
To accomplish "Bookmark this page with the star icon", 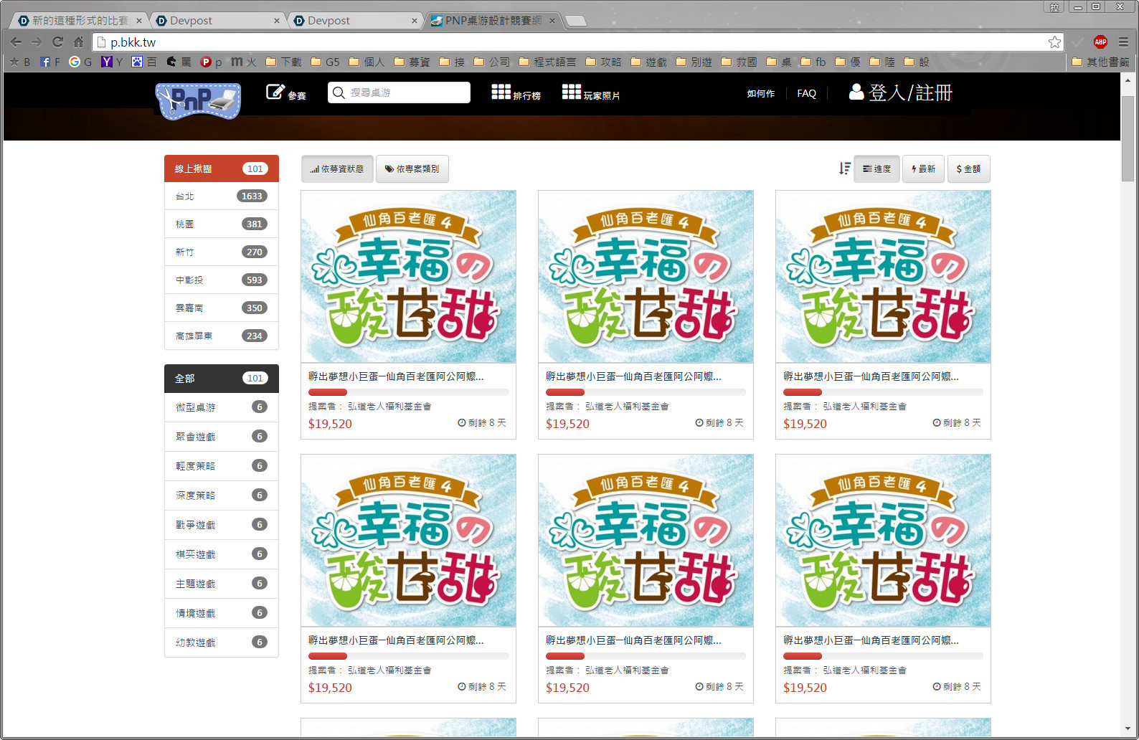I will click(1054, 42).
